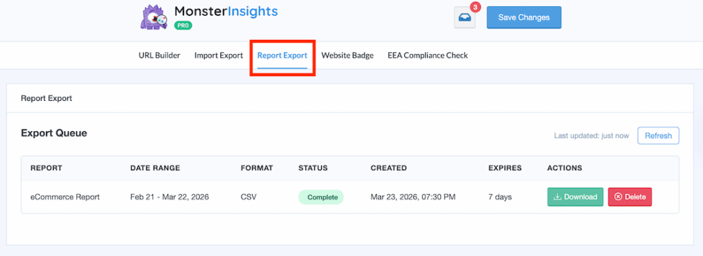Click the FORMAT column header
Image resolution: width=703 pixels, height=256 pixels.
click(257, 168)
